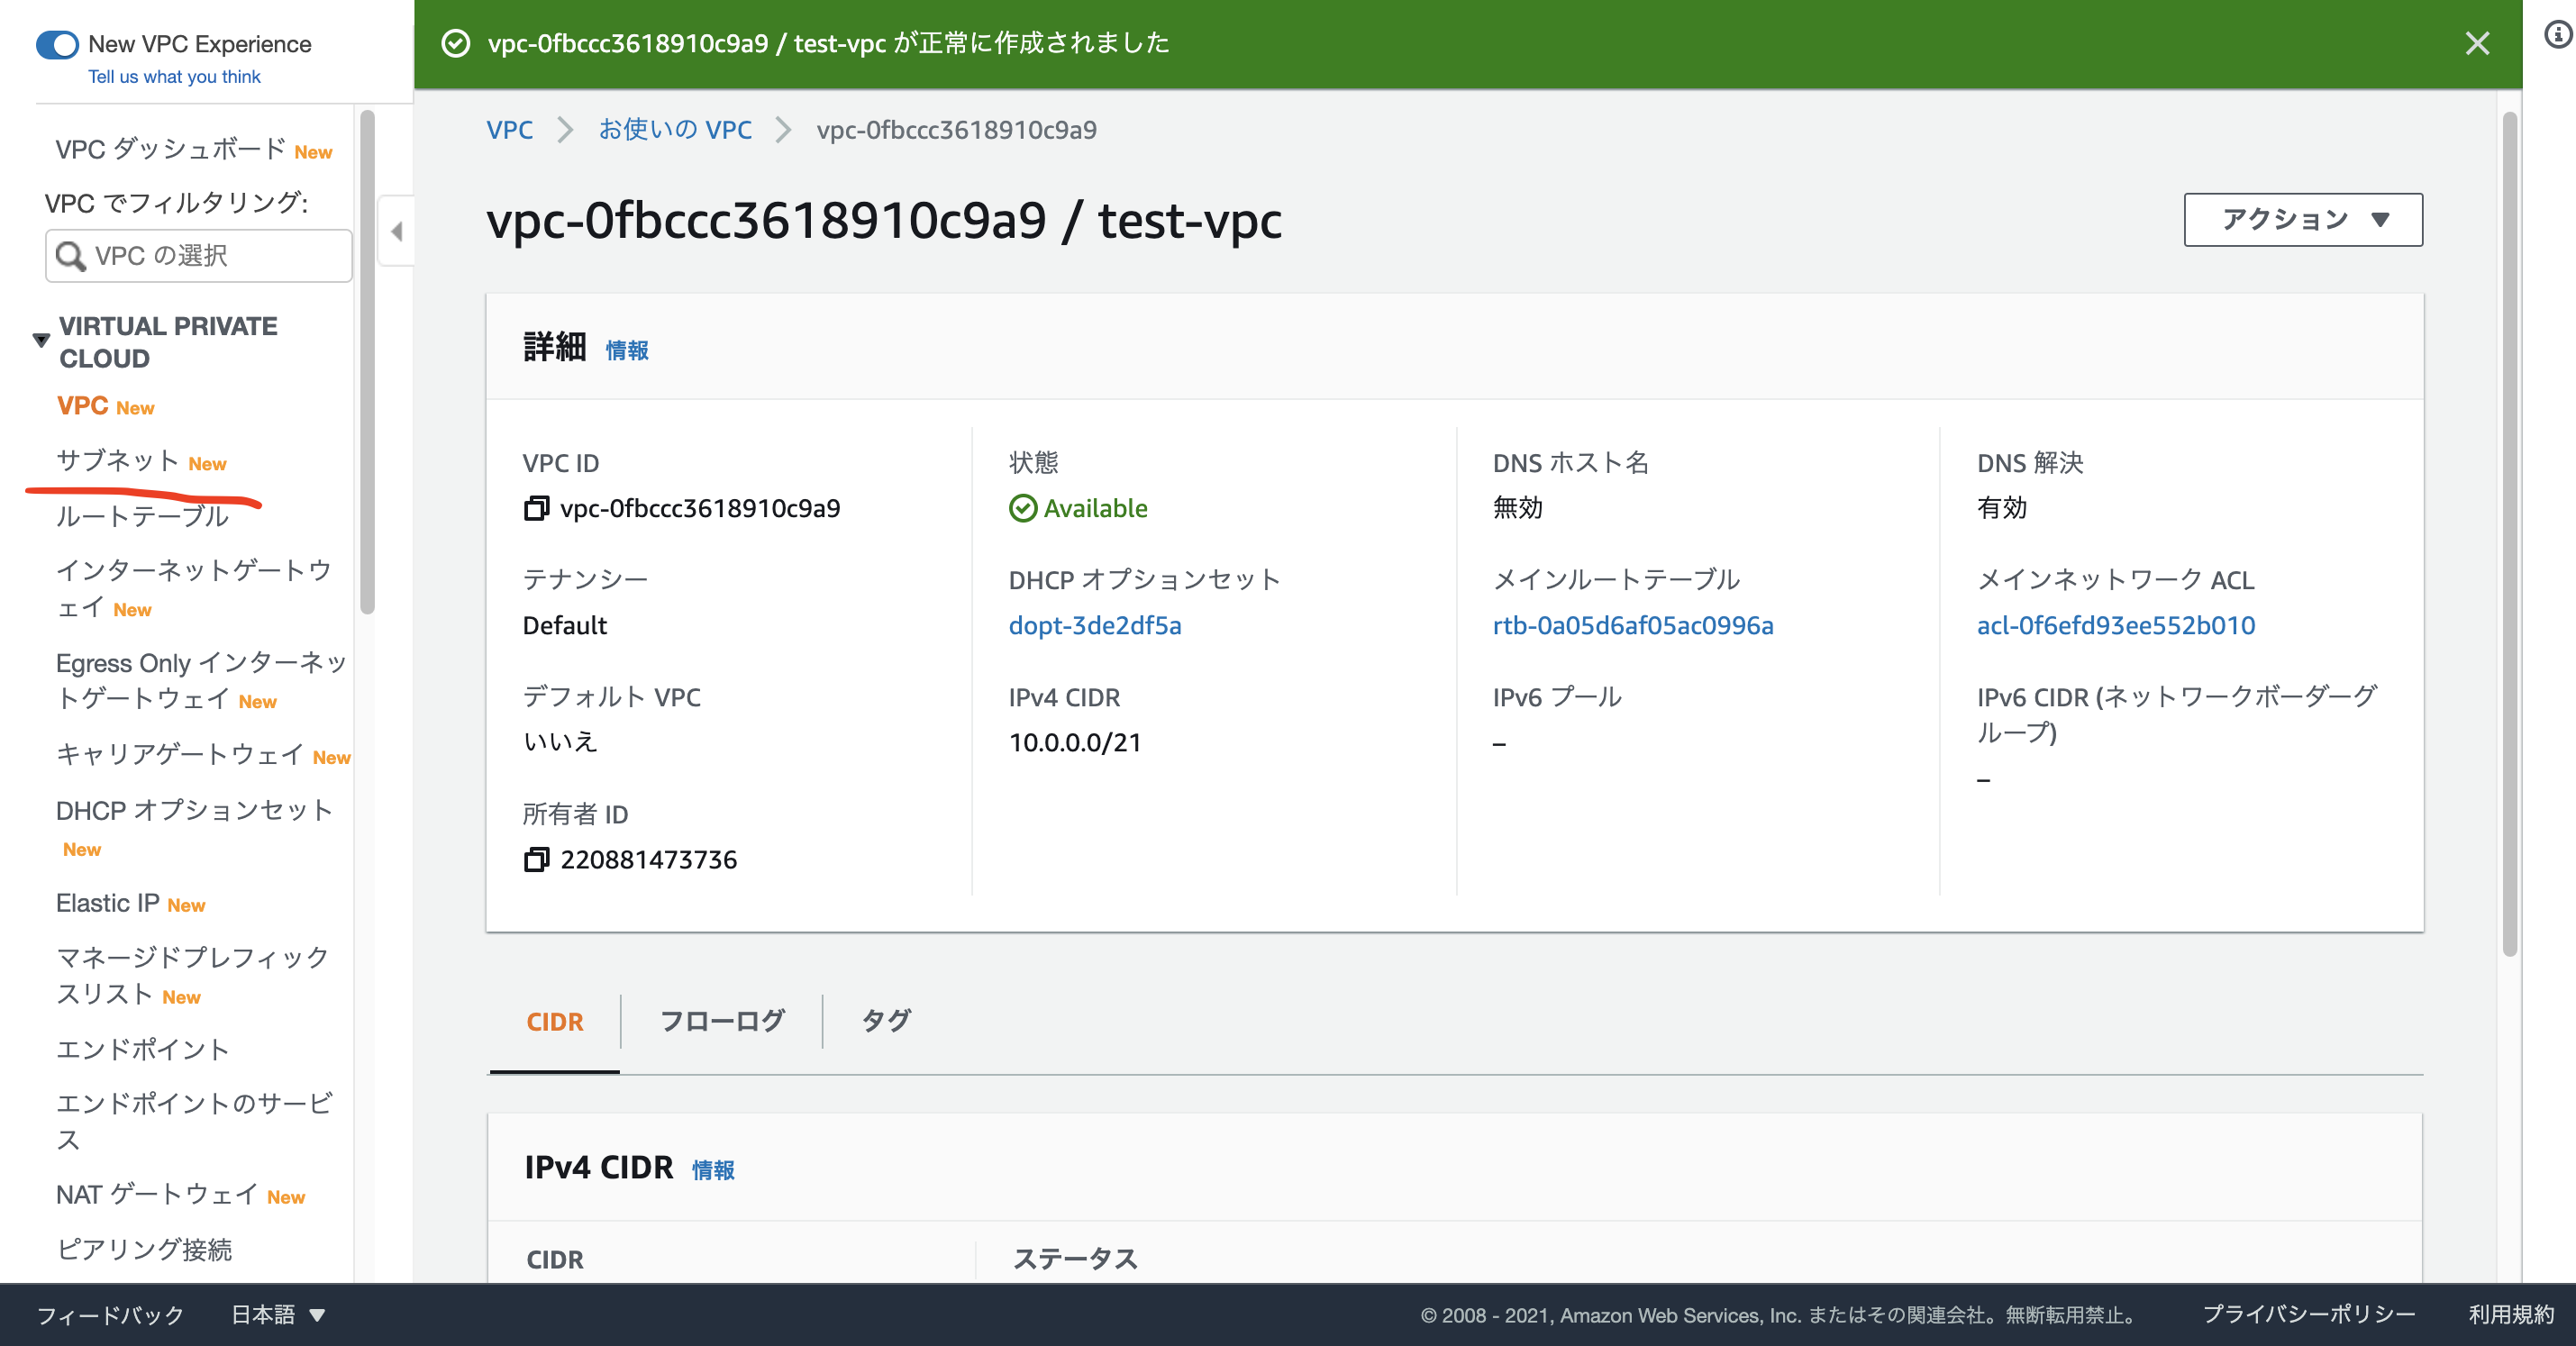Dismiss the green success notification banner
The image size is (2576, 1346).
2477,43
